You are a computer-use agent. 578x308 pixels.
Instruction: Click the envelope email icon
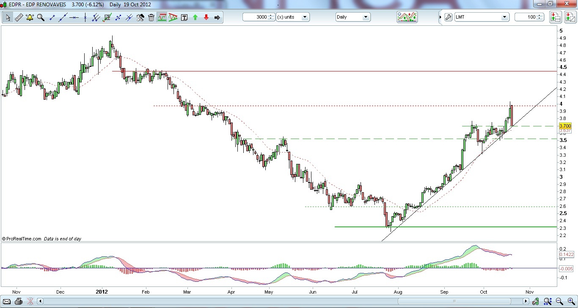[7, 302]
